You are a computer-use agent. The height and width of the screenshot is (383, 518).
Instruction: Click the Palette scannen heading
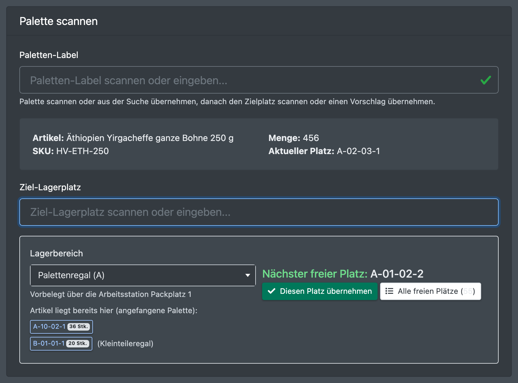coord(59,21)
